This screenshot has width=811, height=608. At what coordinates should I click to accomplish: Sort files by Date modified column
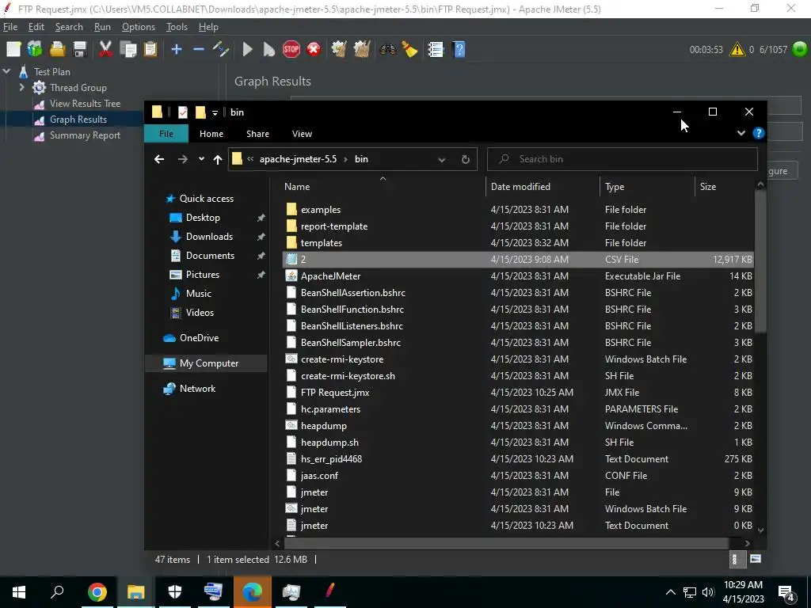542,187
